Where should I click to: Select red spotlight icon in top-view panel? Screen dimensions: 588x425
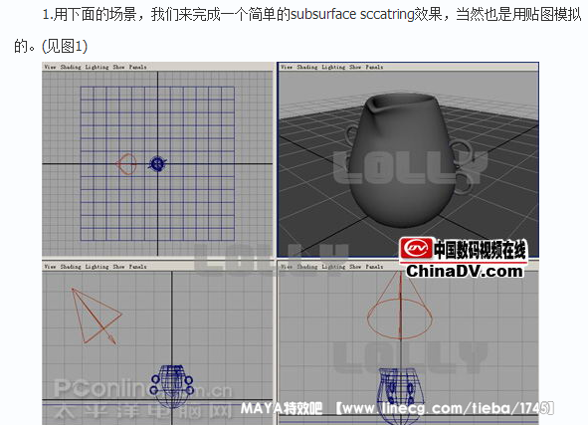click(126, 164)
